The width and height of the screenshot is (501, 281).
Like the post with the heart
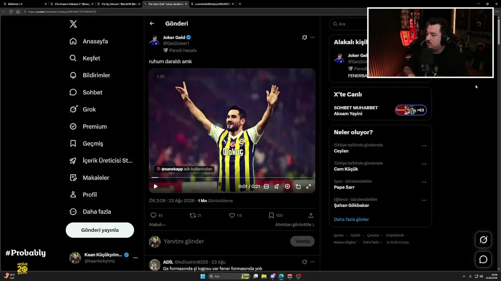[235, 215]
